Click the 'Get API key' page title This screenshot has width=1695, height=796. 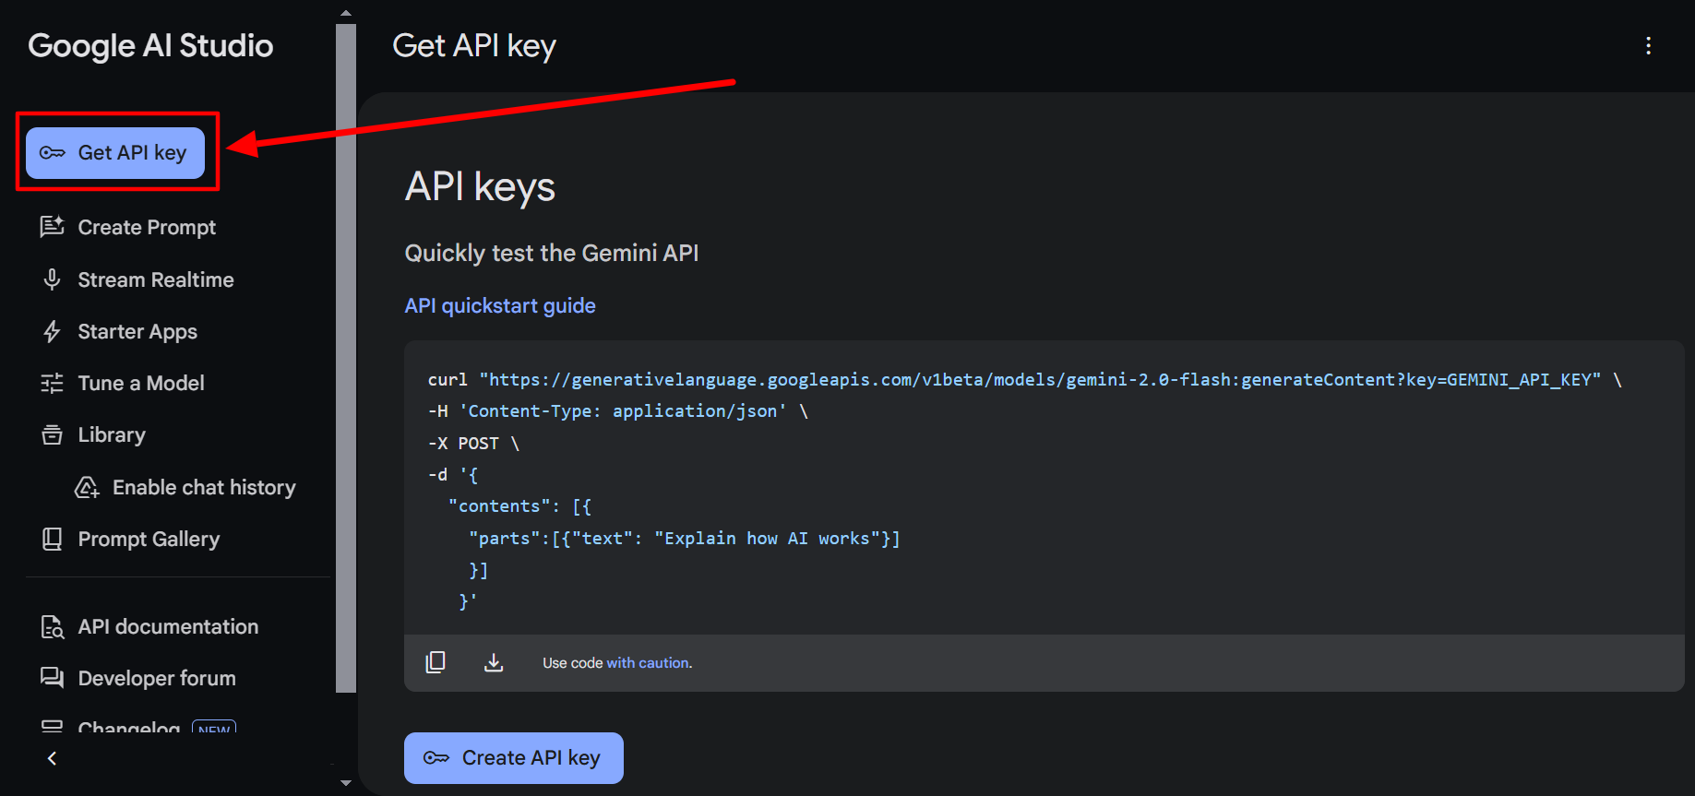click(x=474, y=45)
